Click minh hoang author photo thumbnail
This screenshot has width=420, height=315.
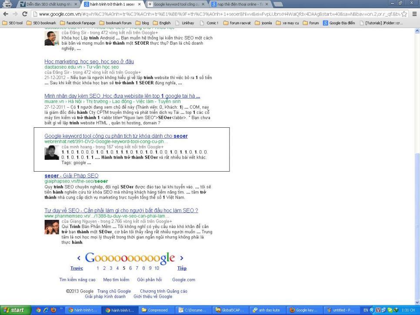(52, 153)
